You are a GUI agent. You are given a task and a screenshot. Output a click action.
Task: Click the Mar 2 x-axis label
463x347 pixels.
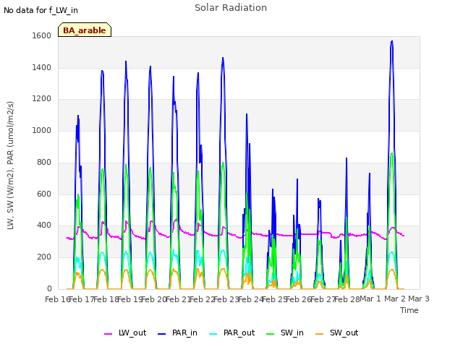[x=394, y=299]
